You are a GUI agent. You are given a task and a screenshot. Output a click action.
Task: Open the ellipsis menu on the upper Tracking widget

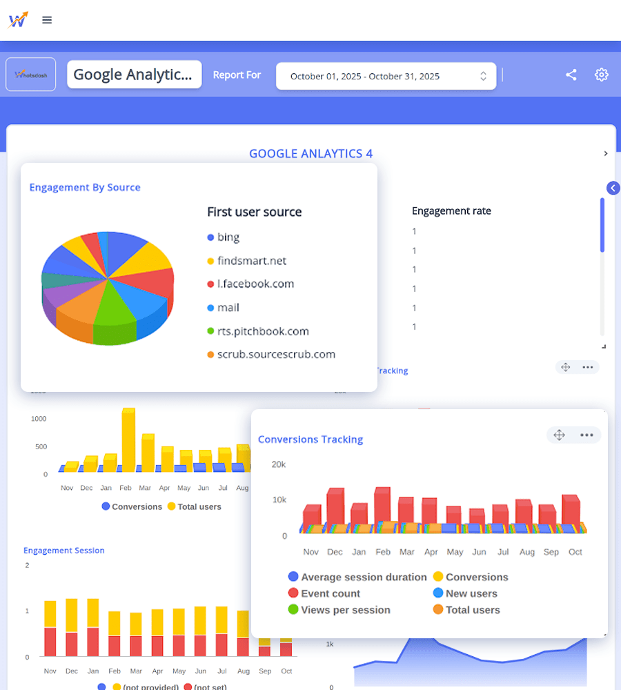587,367
